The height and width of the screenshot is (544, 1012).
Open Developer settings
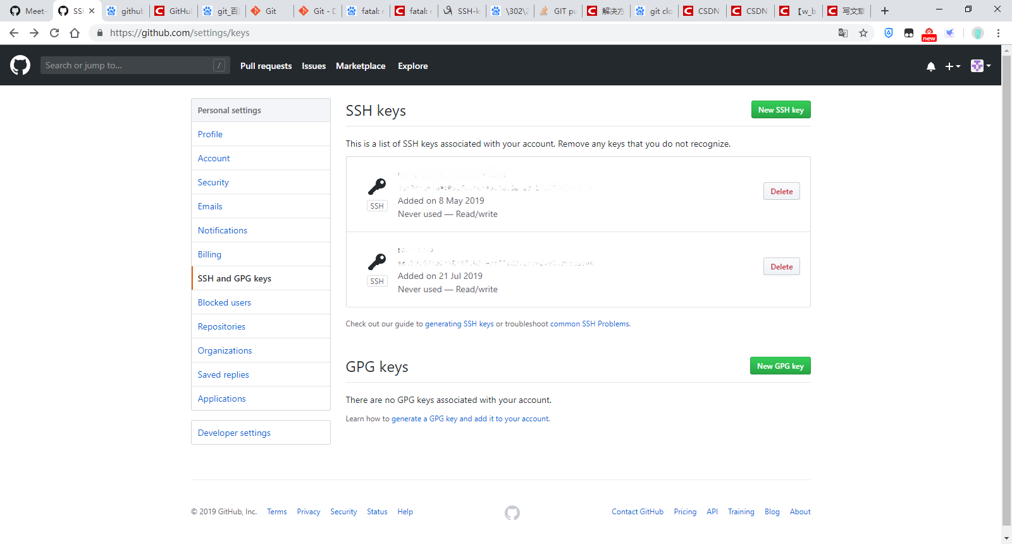tap(261, 433)
